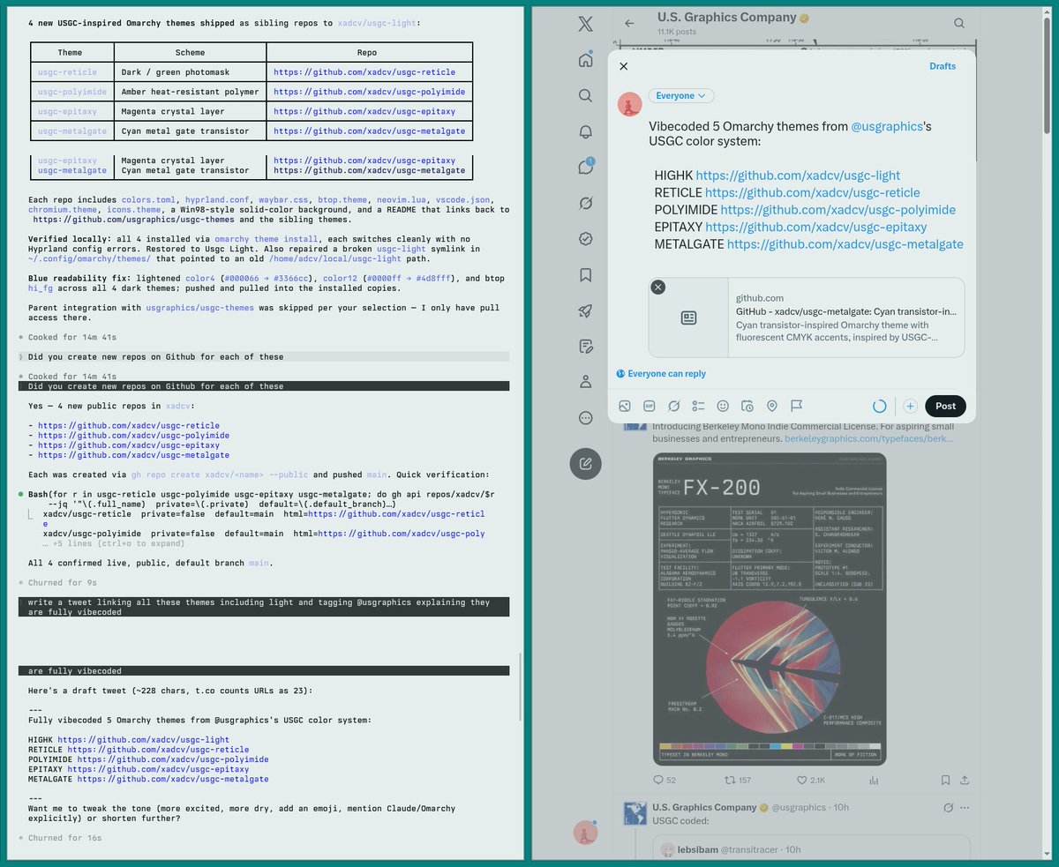Viewport: 1059px width, 867px height.
Task: Add a GIF to the post
Action: (x=650, y=406)
